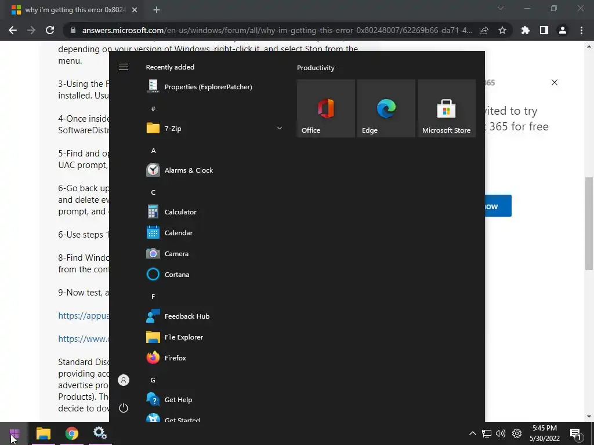Open the 7-Zip folder entry
The height and width of the screenshot is (445, 594).
(214, 128)
